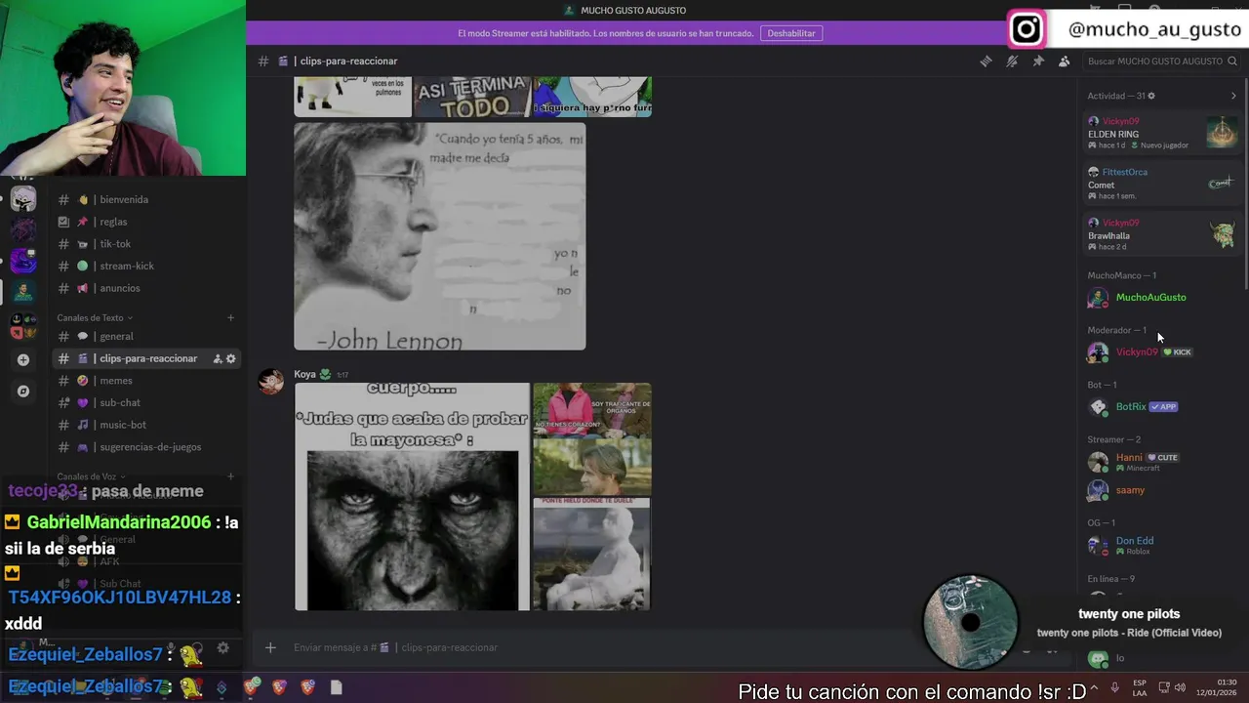The width and height of the screenshot is (1249, 703).
Task: Click the members list scrollbar
Action: (x=1245, y=186)
